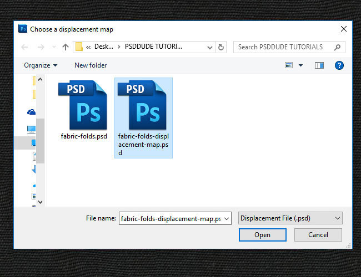Click the Forward navigation arrow
361x277 pixels.
(x=41, y=47)
